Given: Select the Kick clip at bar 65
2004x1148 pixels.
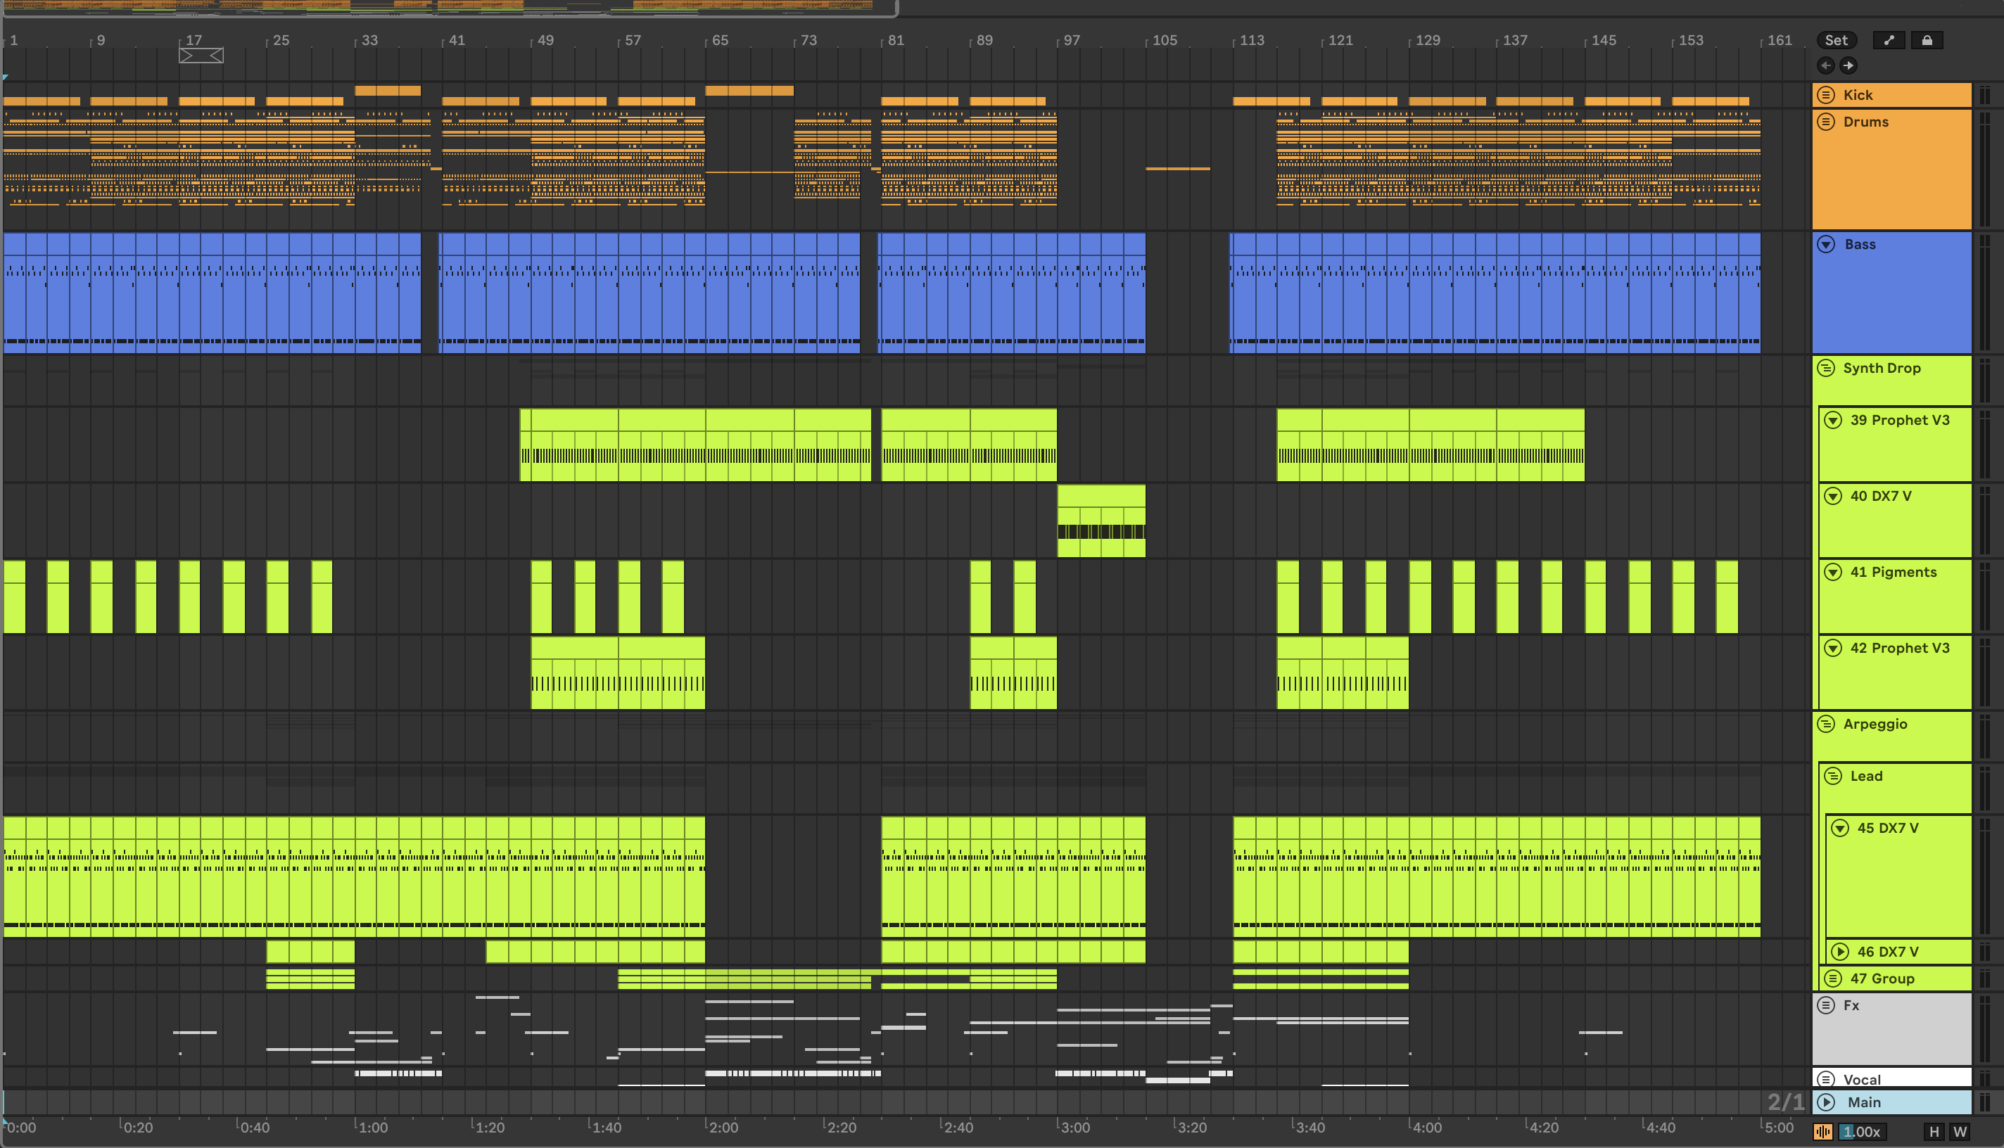Looking at the screenshot, I should (x=749, y=91).
